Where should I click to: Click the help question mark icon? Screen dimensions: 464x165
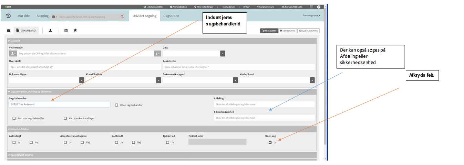319,7
